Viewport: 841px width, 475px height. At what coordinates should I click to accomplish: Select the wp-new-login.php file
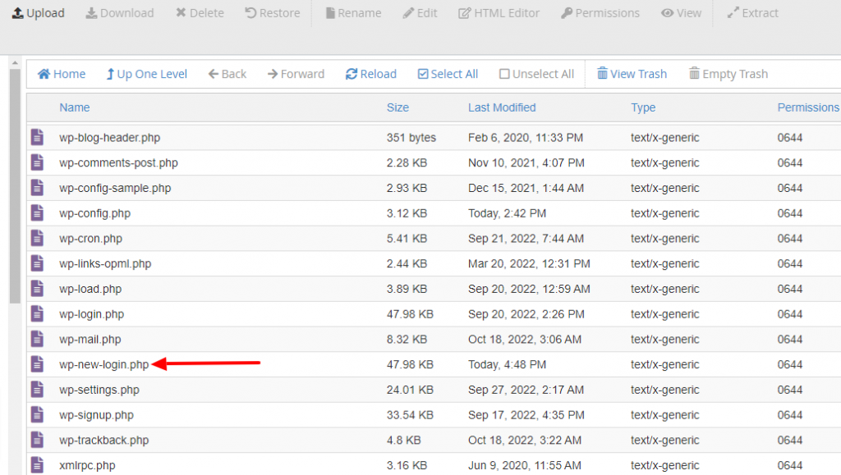tap(104, 364)
